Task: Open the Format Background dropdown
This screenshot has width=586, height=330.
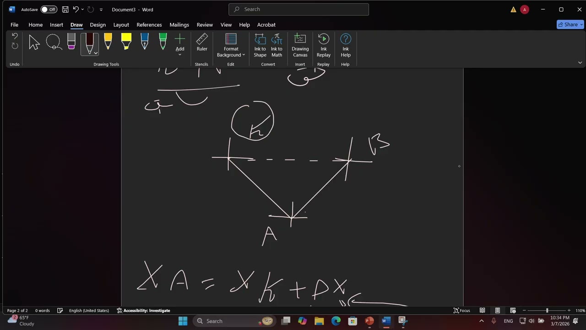Action: pyautogui.click(x=231, y=45)
